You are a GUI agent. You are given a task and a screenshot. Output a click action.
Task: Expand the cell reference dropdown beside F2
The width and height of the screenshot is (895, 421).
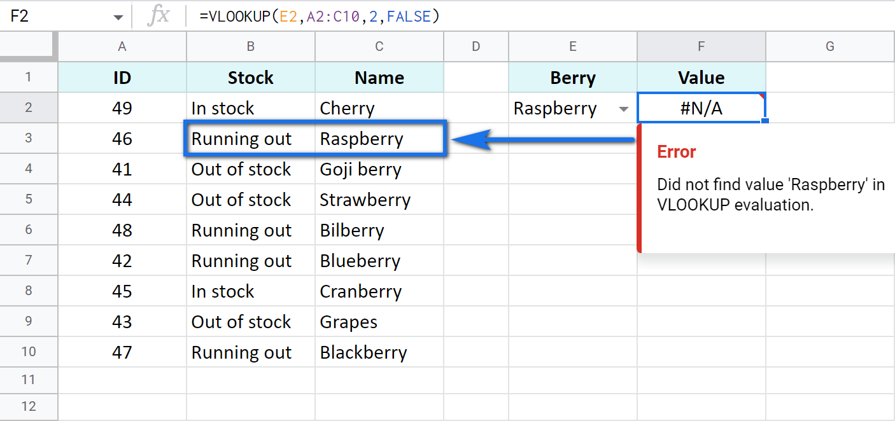click(x=118, y=16)
